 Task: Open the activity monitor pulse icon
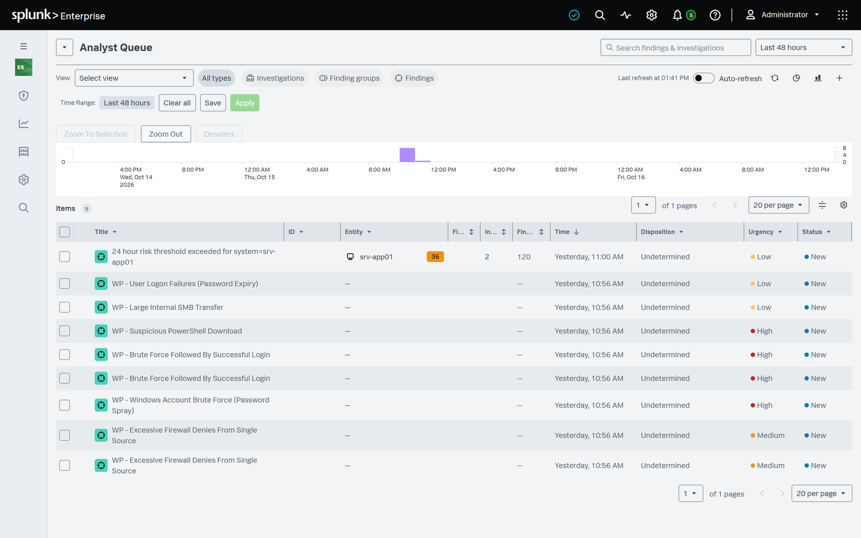pos(626,15)
